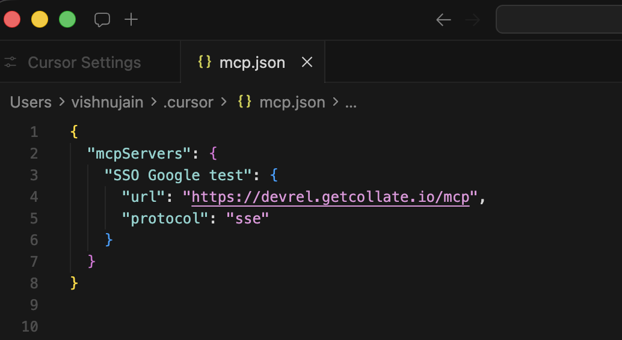622x340 pixels.
Task: Click the closing yellow brace on line 8
Action: (74, 283)
